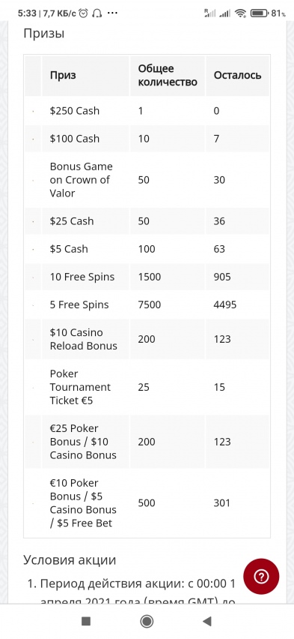The width and height of the screenshot is (294, 639).
Task: Open the red help question mark button
Action: click(261, 576)
